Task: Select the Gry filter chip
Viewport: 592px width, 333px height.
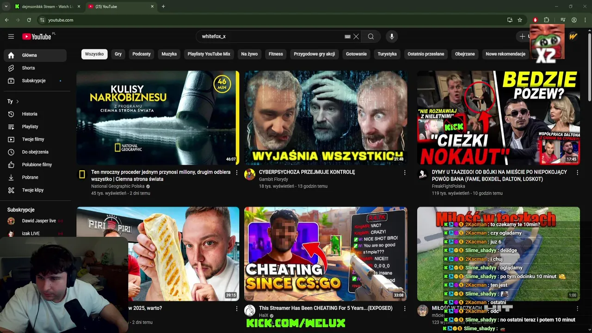Action: coord(118,54)
